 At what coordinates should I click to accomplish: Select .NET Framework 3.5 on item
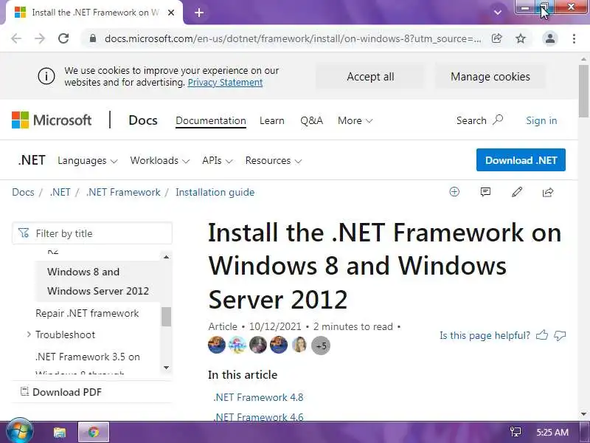click(x=87, y=357)
